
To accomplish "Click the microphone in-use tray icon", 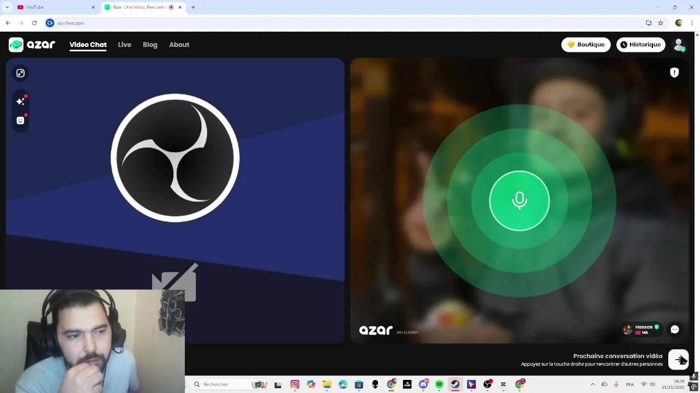I will [616, 385].
